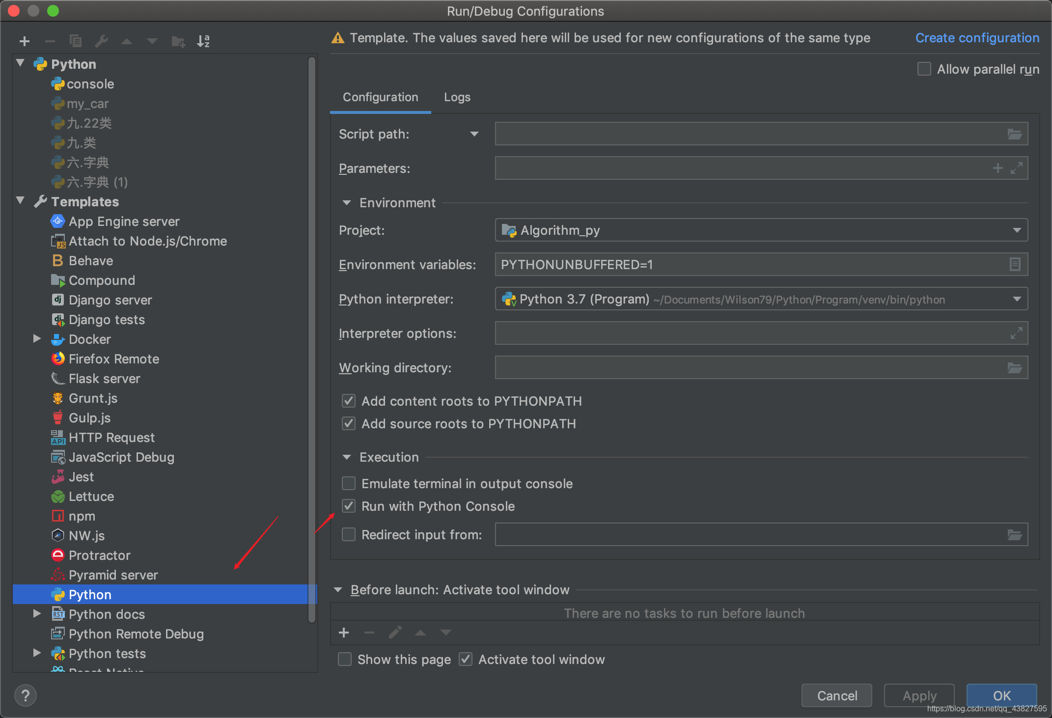This screenshot has width=1052, height=718.
Task: Toggle Activate tool window checkbox
Action: pos(466,660)
